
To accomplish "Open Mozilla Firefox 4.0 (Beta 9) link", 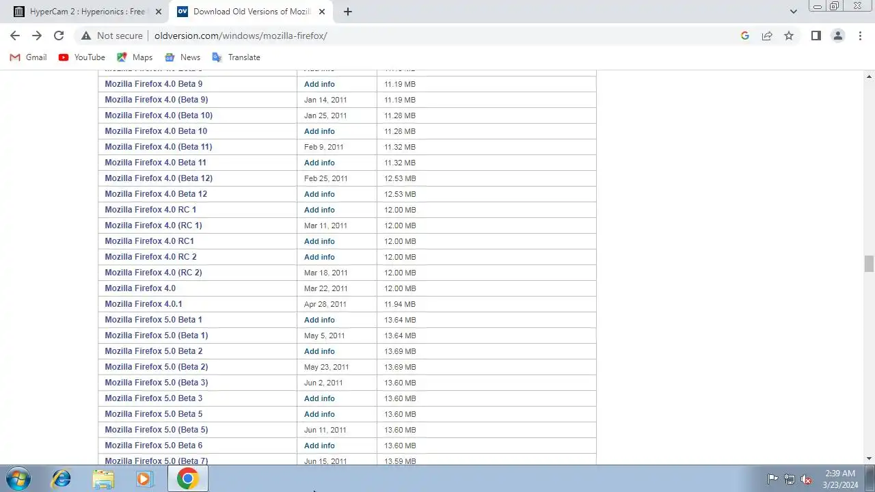I will pyautogui.click(x=156, y=100).
